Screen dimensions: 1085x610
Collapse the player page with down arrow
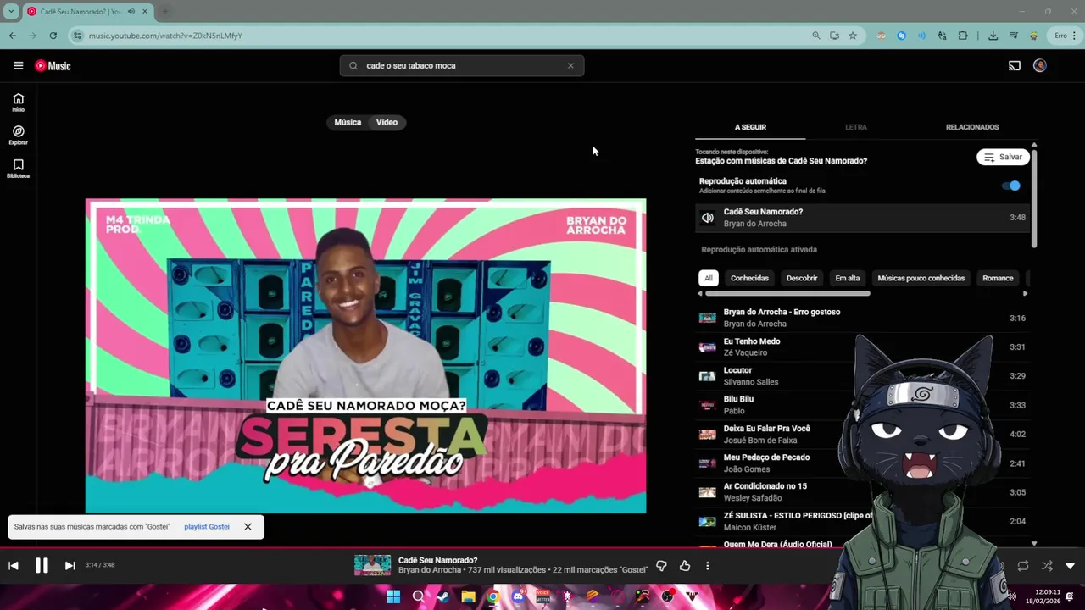(x=1070, y=566)
